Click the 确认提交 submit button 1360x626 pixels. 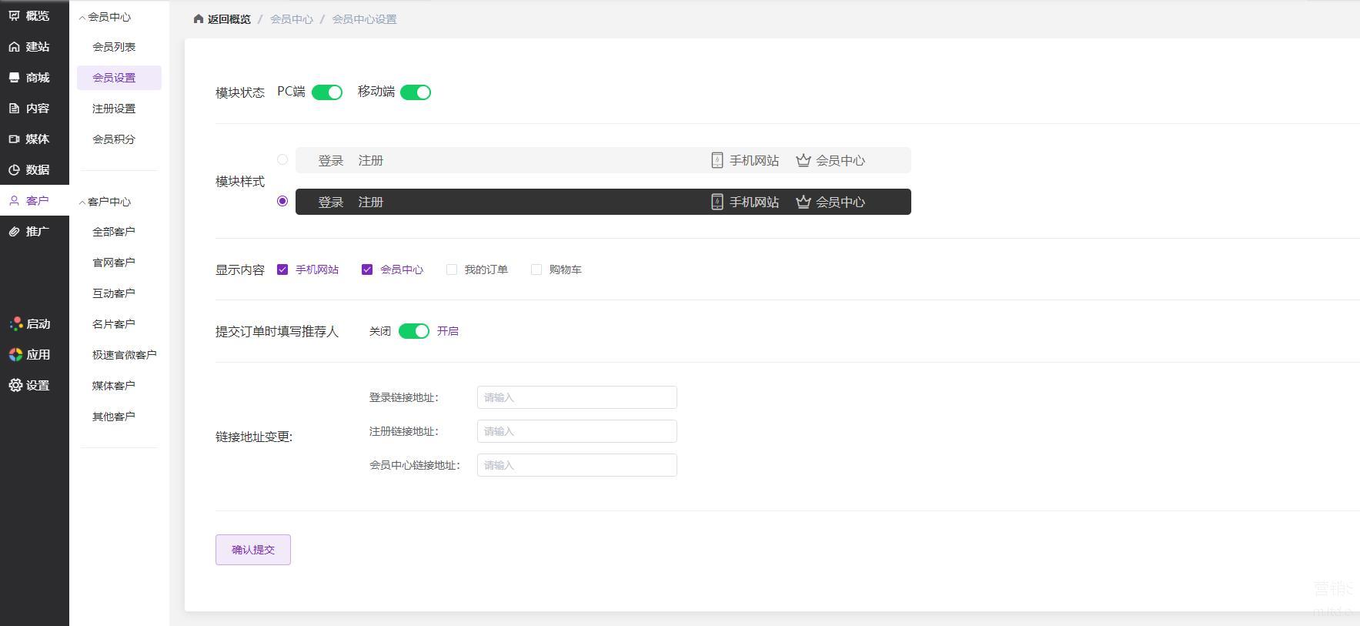click(253, 550)
